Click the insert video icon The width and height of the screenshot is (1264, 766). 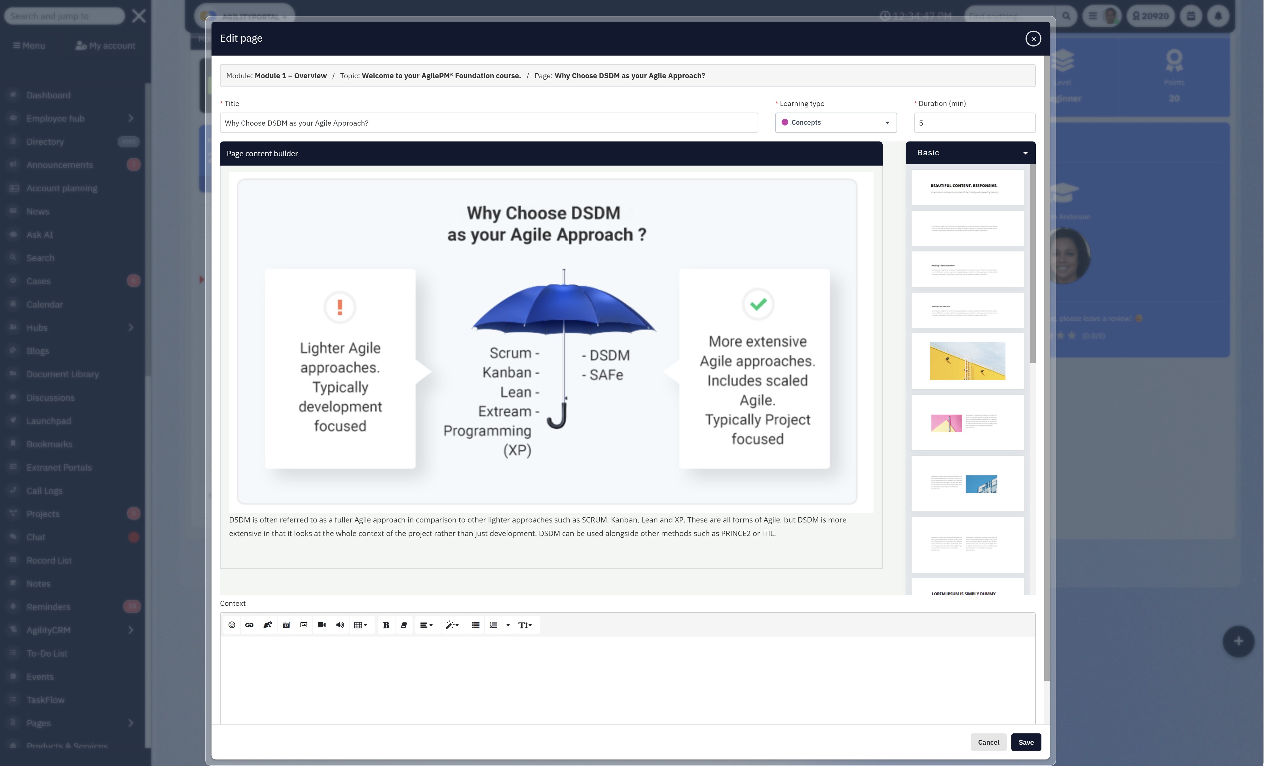[x=322, y=625]
